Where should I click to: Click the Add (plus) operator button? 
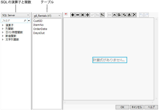(73, 15)
